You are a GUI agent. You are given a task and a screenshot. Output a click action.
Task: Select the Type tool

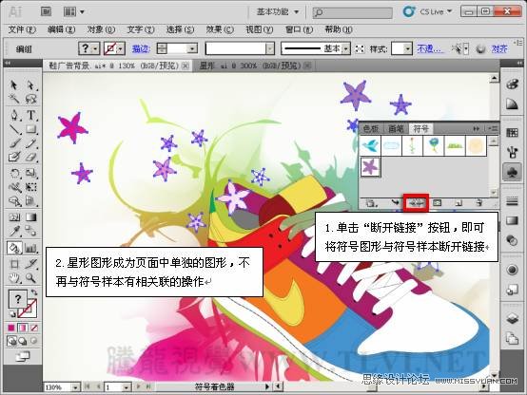pyautogui.click(x=31, y=115)
